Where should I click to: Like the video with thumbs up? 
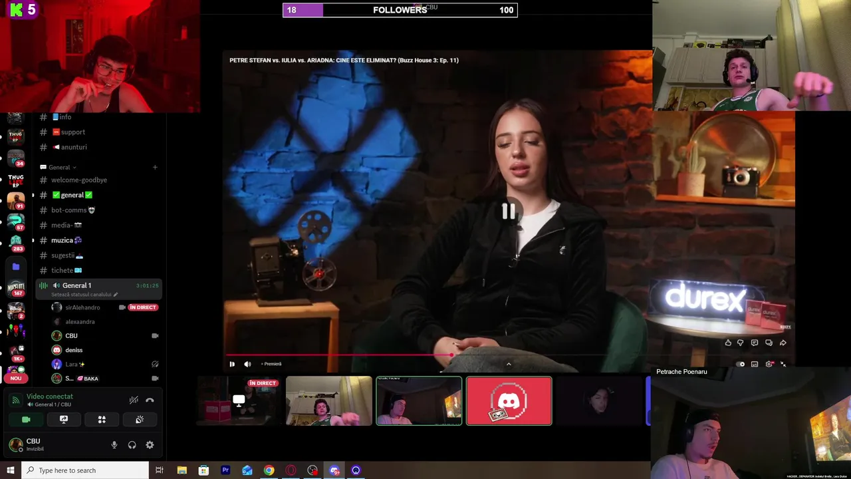[728, 343]
